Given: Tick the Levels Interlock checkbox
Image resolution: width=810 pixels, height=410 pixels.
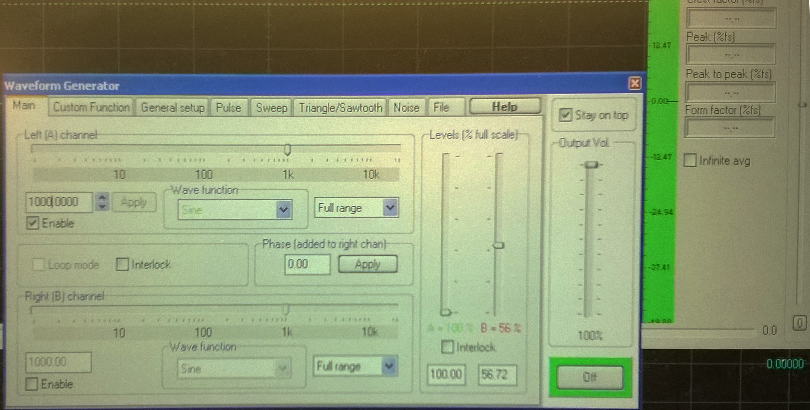Looking at the screenshot, I should click(x=447, y=347).
